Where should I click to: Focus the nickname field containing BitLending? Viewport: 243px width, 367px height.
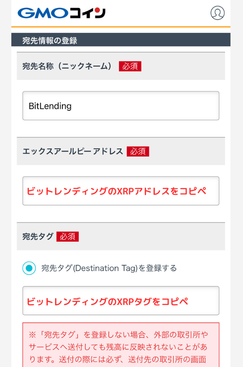click(x=121, y=106)
